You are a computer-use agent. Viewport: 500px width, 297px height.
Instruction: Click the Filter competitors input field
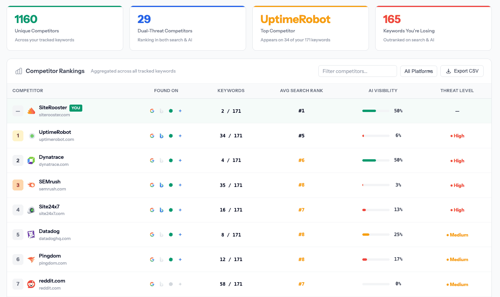click(x=358, y=71)
